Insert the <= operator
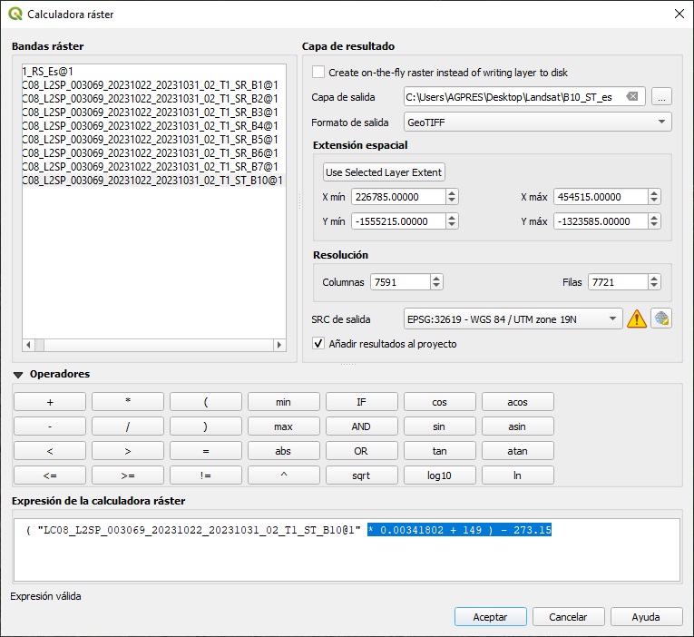Viewport: 694px width, 637px height. 50,475
